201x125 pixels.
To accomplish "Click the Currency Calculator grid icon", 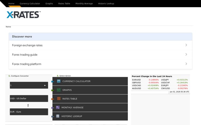I will tap(59, 81).
